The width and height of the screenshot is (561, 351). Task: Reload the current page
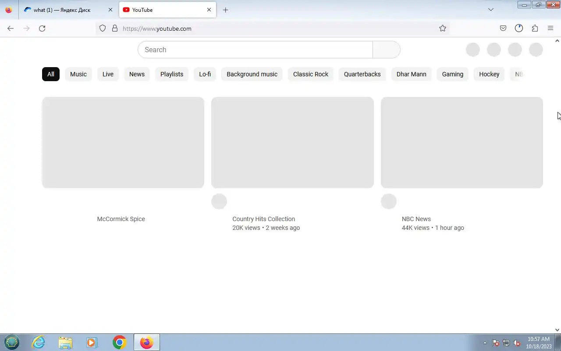coord(42,29)
